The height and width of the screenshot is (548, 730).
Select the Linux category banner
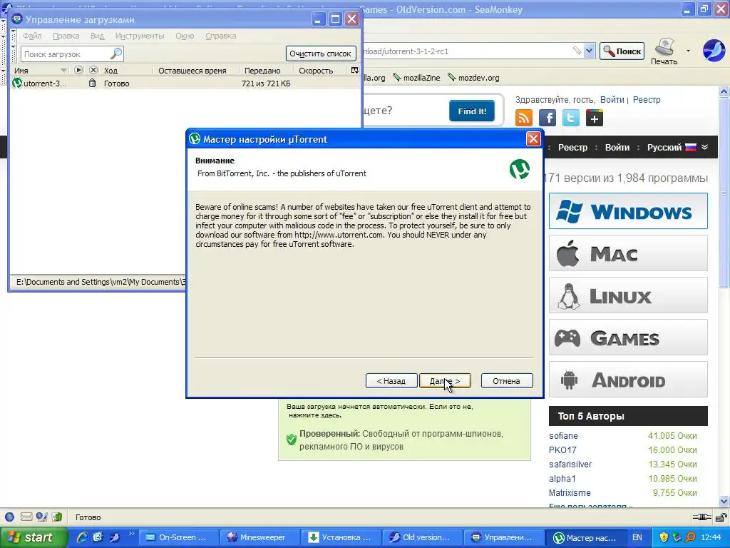(x=628, y=295)
